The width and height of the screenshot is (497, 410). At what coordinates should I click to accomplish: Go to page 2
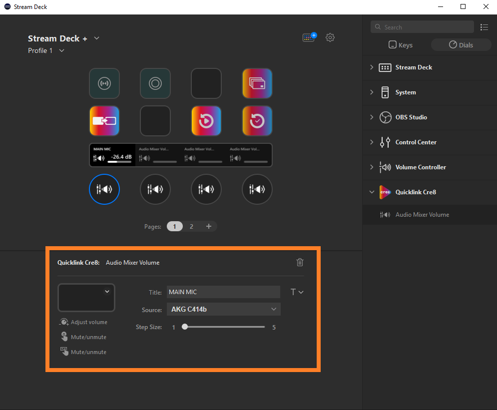click(191, 227)
